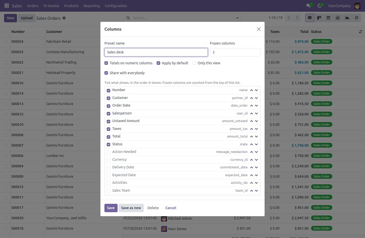Close the Columns dialog with the X
Viewport: 365px width, 238px height.
259,29
